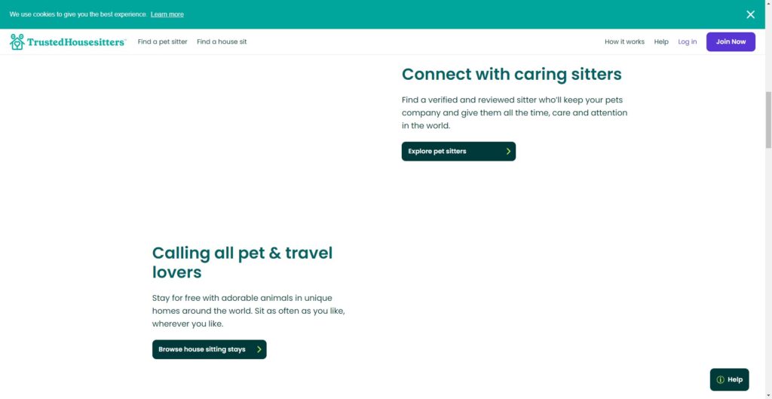
Task: Click the info icon in the floating Help widget
Action: tap(721, 380)
